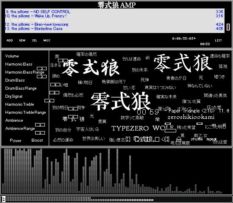This screenshot has height=203, width=233.
Task: Open the LIST menu
Action: click(218, 40)
